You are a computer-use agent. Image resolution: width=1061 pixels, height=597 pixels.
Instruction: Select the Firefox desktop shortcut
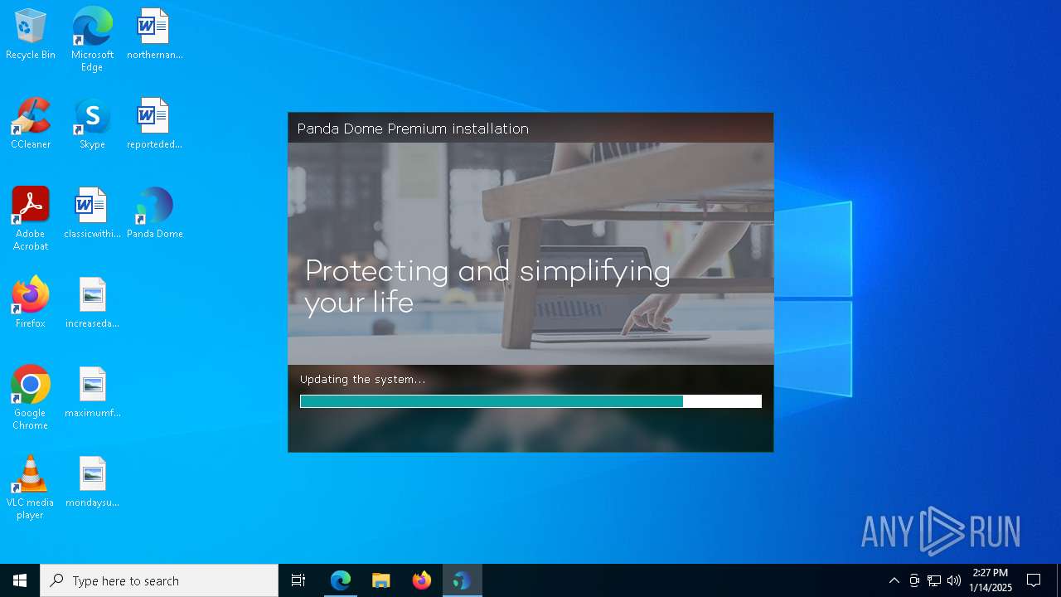[31, 303]
